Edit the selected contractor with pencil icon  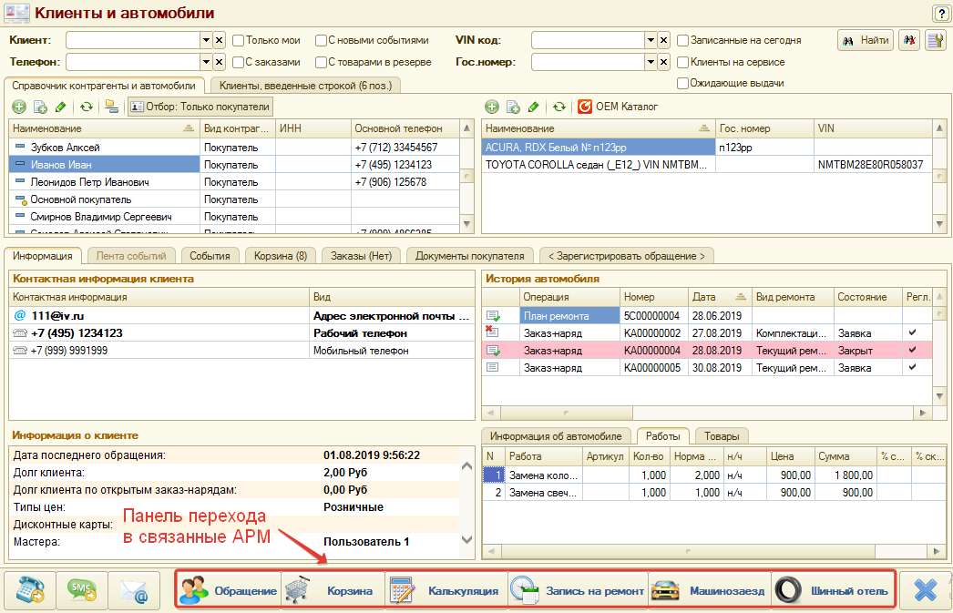61,107
